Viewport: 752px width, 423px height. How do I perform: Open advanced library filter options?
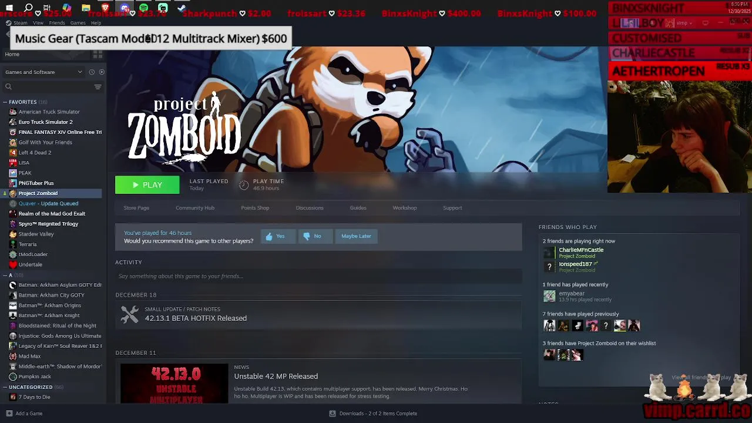[x=98, y=87]
